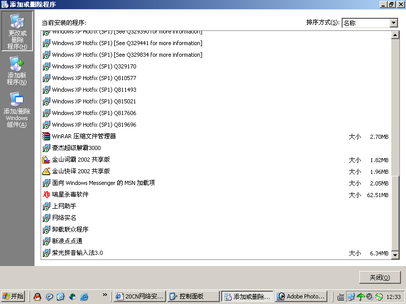Click scroll up arrow of program list
The height and width of the screenshot is (304, 406).
[x=395, y=35]
